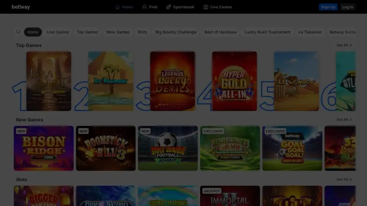Image resolution: width=367 pixels, height=206 pixels.
Task: Go to Live Casino in top navigation
Action: click(218, 7)
